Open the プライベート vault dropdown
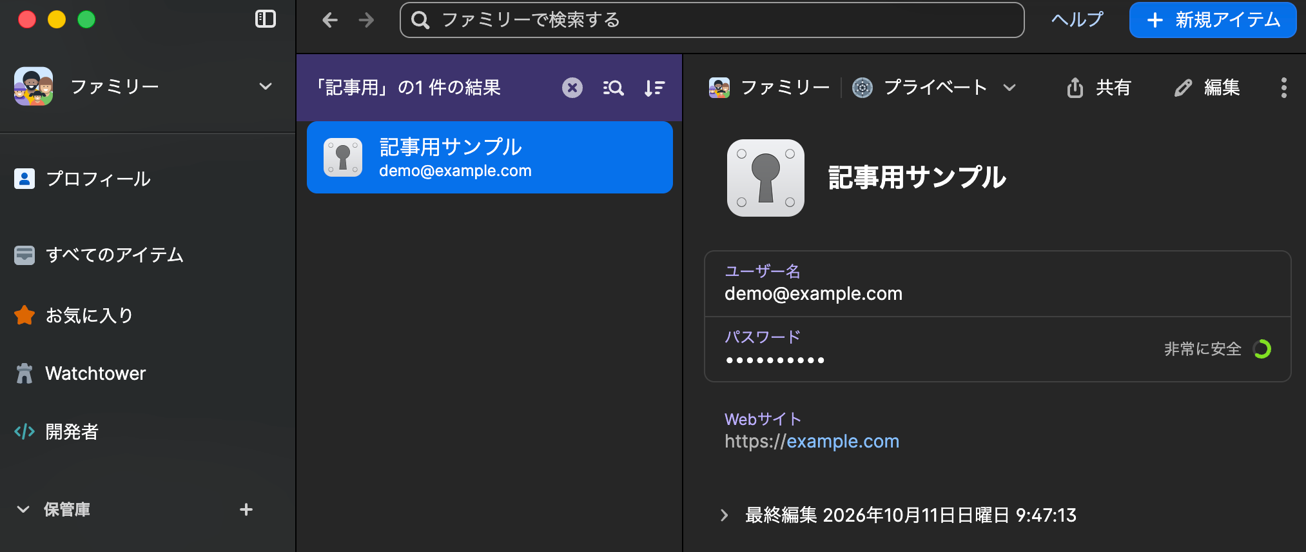Screen dimensions: 1306x552 [x=934, y=87]
